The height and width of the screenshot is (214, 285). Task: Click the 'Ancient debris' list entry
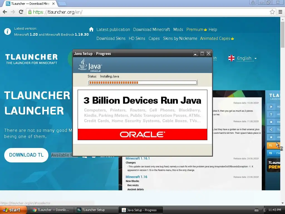point(136,189)
